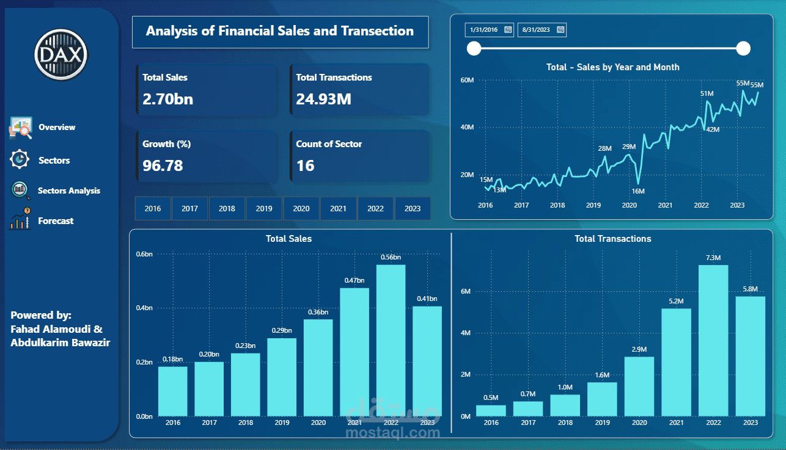Click the line chart title Sales by Year and Month

(x=613, y=67)
